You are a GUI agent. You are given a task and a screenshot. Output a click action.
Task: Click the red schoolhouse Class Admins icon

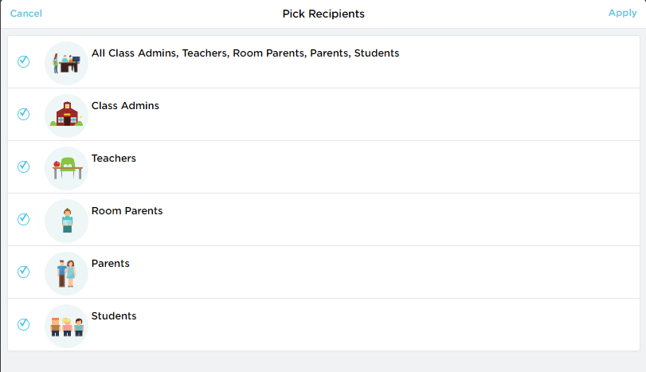click(66, 115)
